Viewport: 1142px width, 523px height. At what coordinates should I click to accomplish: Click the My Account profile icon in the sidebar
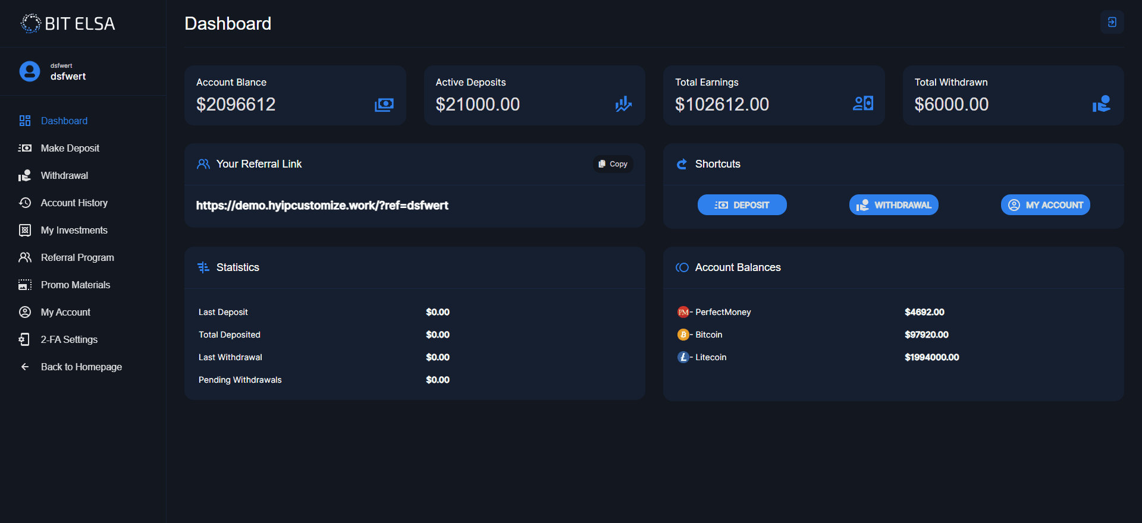pos(25,312)
